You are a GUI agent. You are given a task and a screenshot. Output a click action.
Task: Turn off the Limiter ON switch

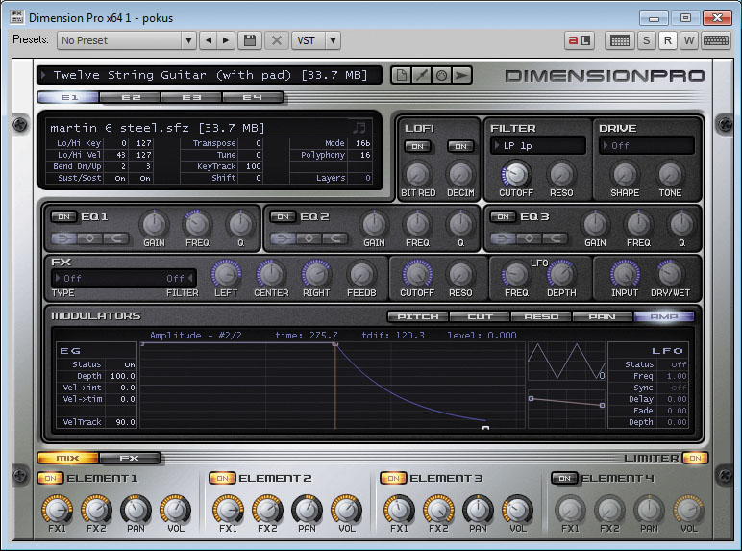click(x=694, y=458)
